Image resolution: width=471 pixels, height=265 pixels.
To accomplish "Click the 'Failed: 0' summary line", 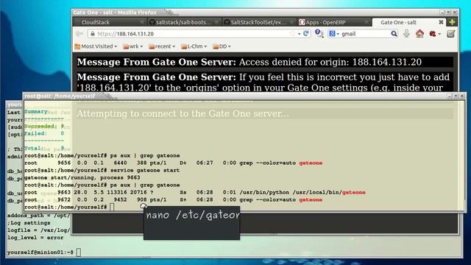I will tap(44, 133).
